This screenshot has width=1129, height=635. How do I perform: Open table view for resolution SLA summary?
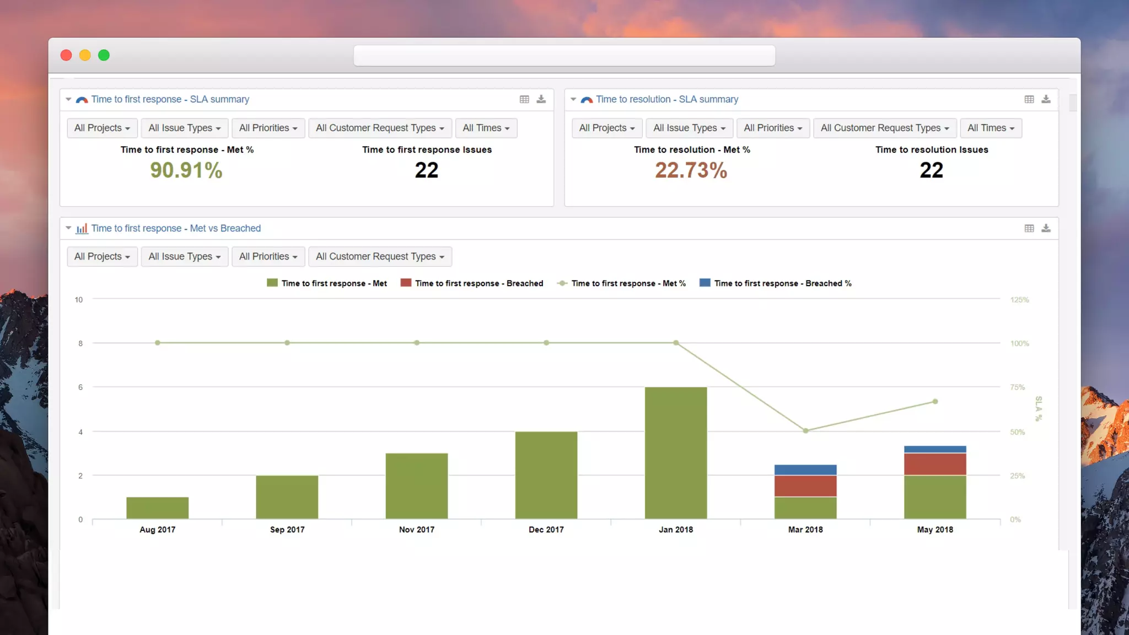1029,99
